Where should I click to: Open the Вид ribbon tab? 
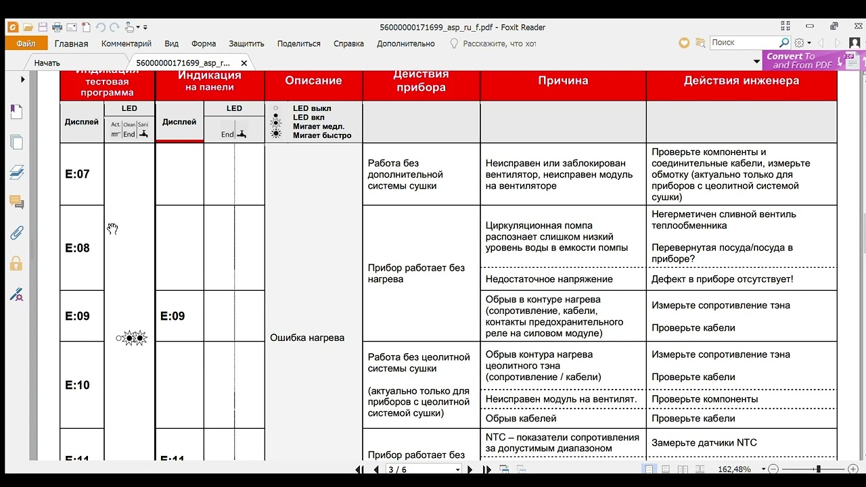[x=172, y=43]
